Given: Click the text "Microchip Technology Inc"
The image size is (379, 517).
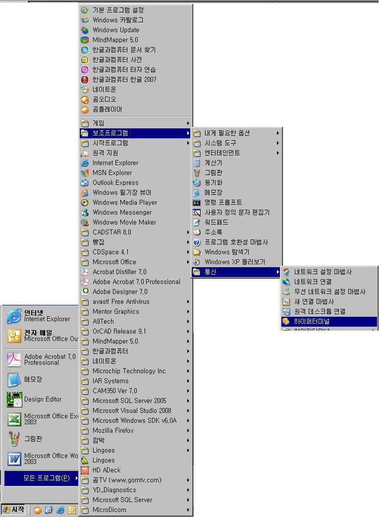Looking at the screenshot, I should (129, 371).
